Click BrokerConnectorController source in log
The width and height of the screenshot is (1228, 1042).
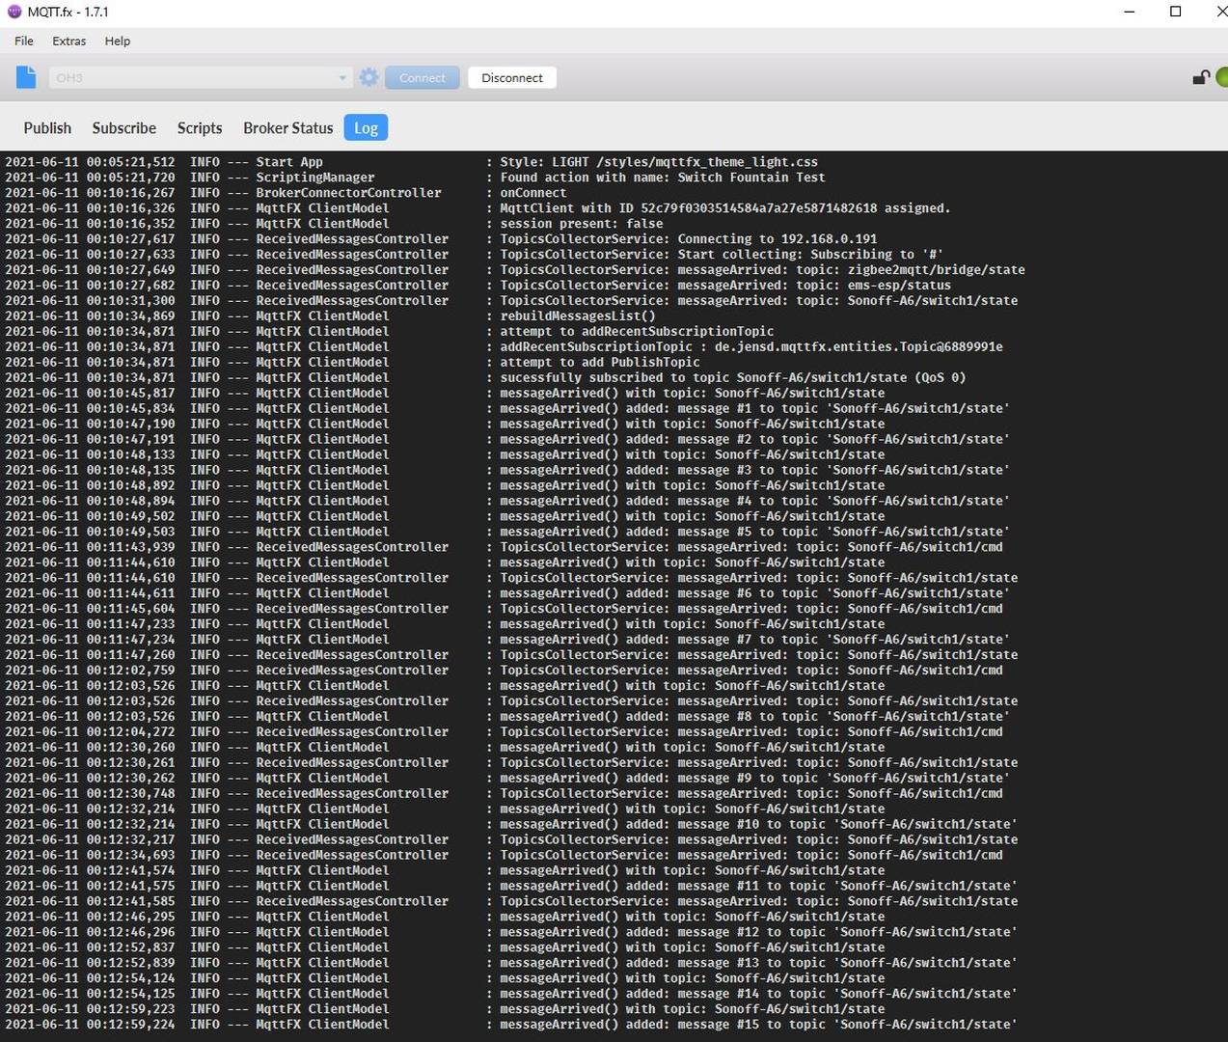click(348, 193)
